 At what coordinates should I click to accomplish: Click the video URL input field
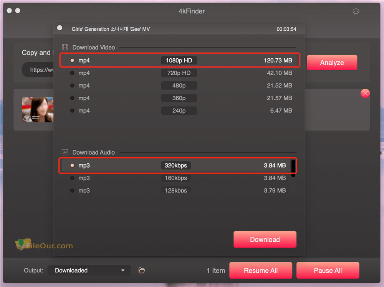38,70
